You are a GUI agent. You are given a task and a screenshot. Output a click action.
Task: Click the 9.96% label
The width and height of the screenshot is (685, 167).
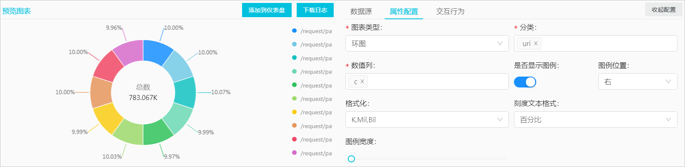pyautogui.click(x=114, y=28)
